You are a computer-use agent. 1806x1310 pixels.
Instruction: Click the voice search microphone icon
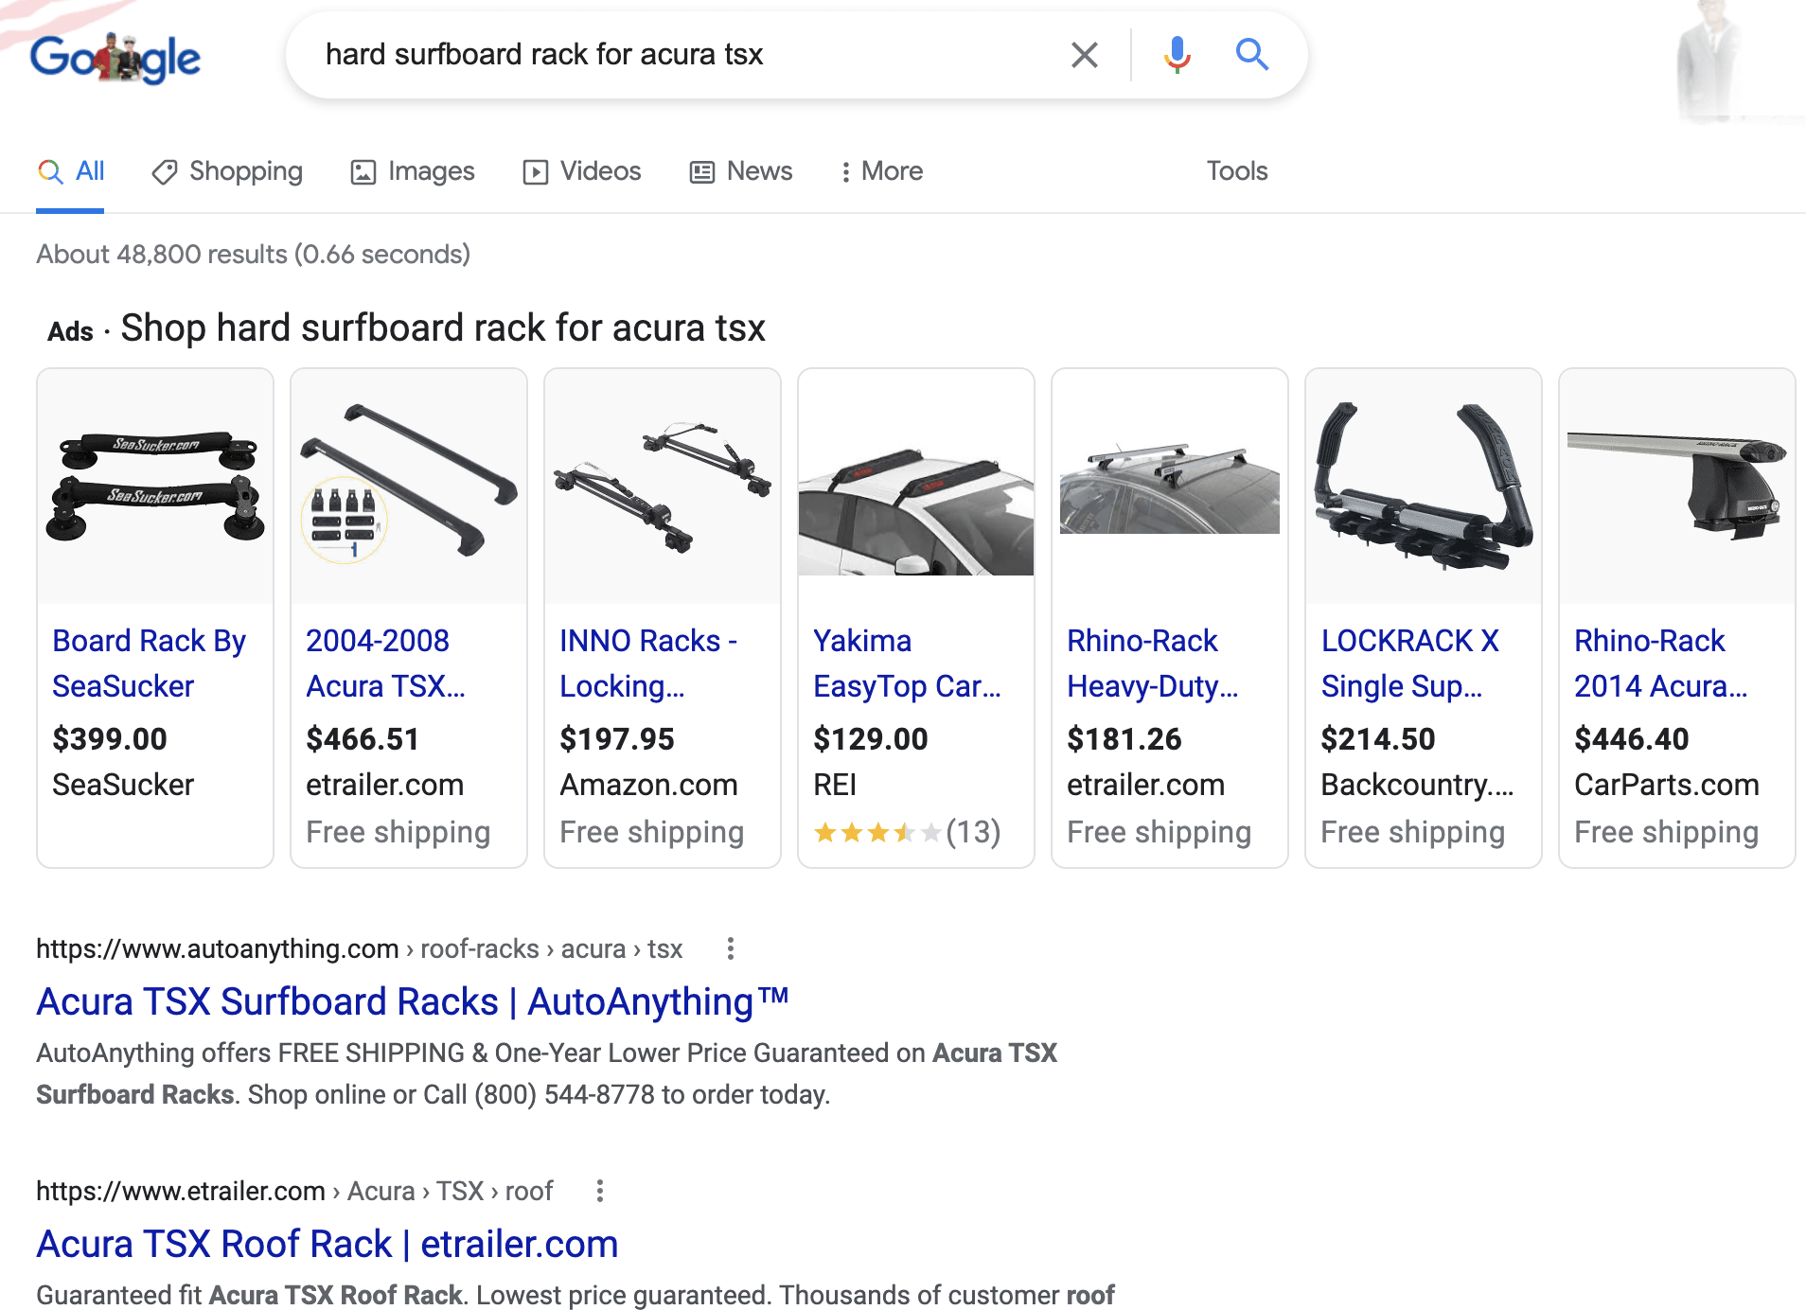1177,55
